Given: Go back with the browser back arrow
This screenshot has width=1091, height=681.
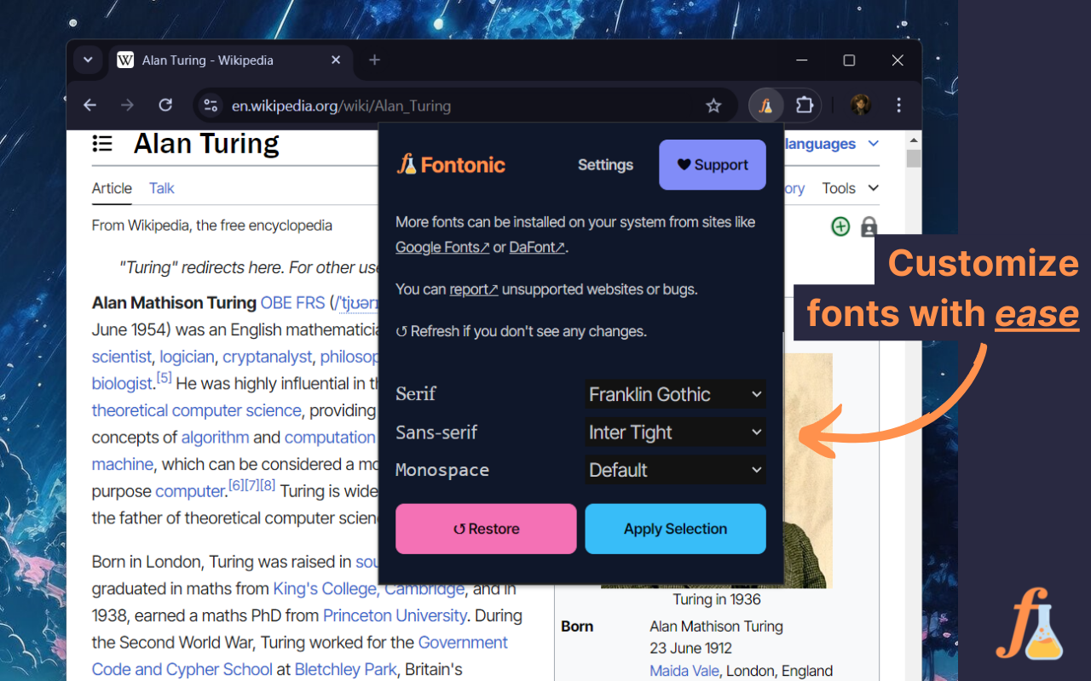Looking at the screenshot, I should [x=89, y=106].
